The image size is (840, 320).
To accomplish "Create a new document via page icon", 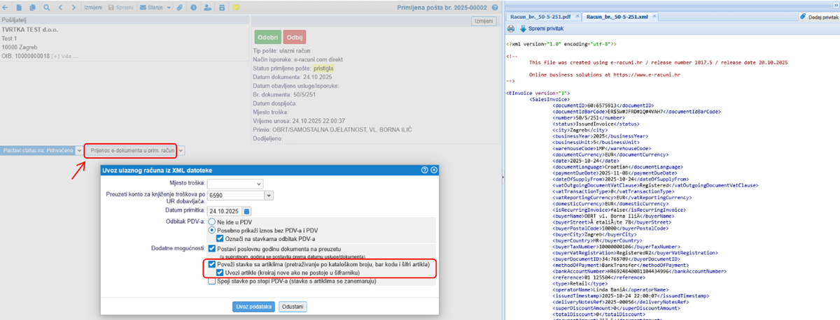I will coord(18,7).
